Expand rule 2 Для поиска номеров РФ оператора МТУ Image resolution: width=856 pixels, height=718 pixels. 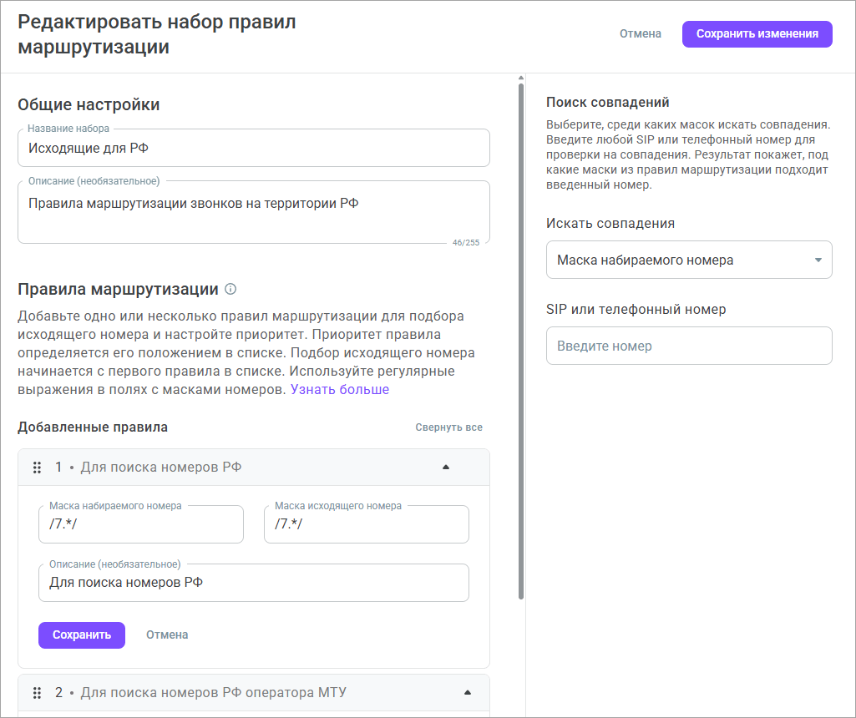(468, 692)
